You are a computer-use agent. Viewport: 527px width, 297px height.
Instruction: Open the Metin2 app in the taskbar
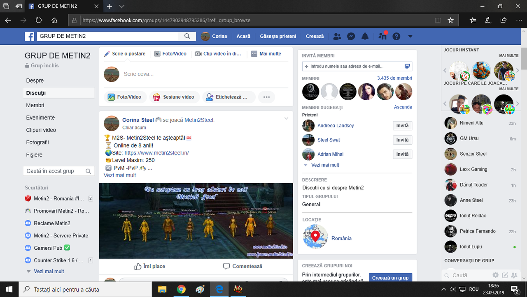[238, 289]
